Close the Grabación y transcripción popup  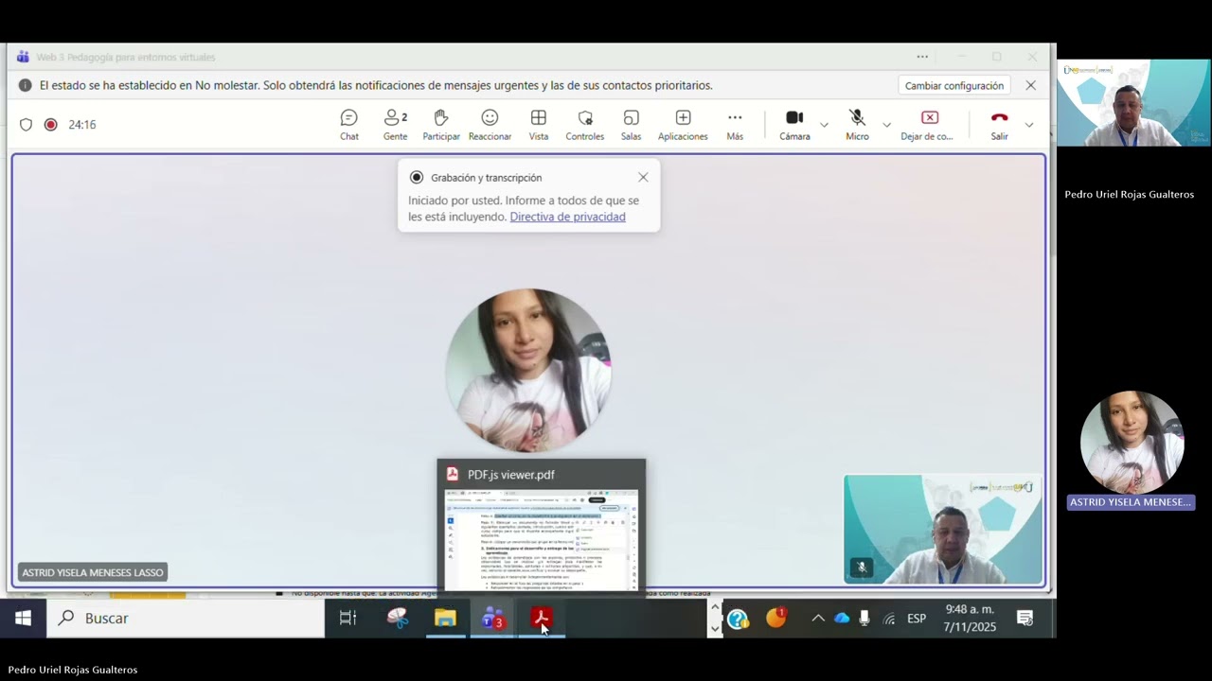point(643,177)
